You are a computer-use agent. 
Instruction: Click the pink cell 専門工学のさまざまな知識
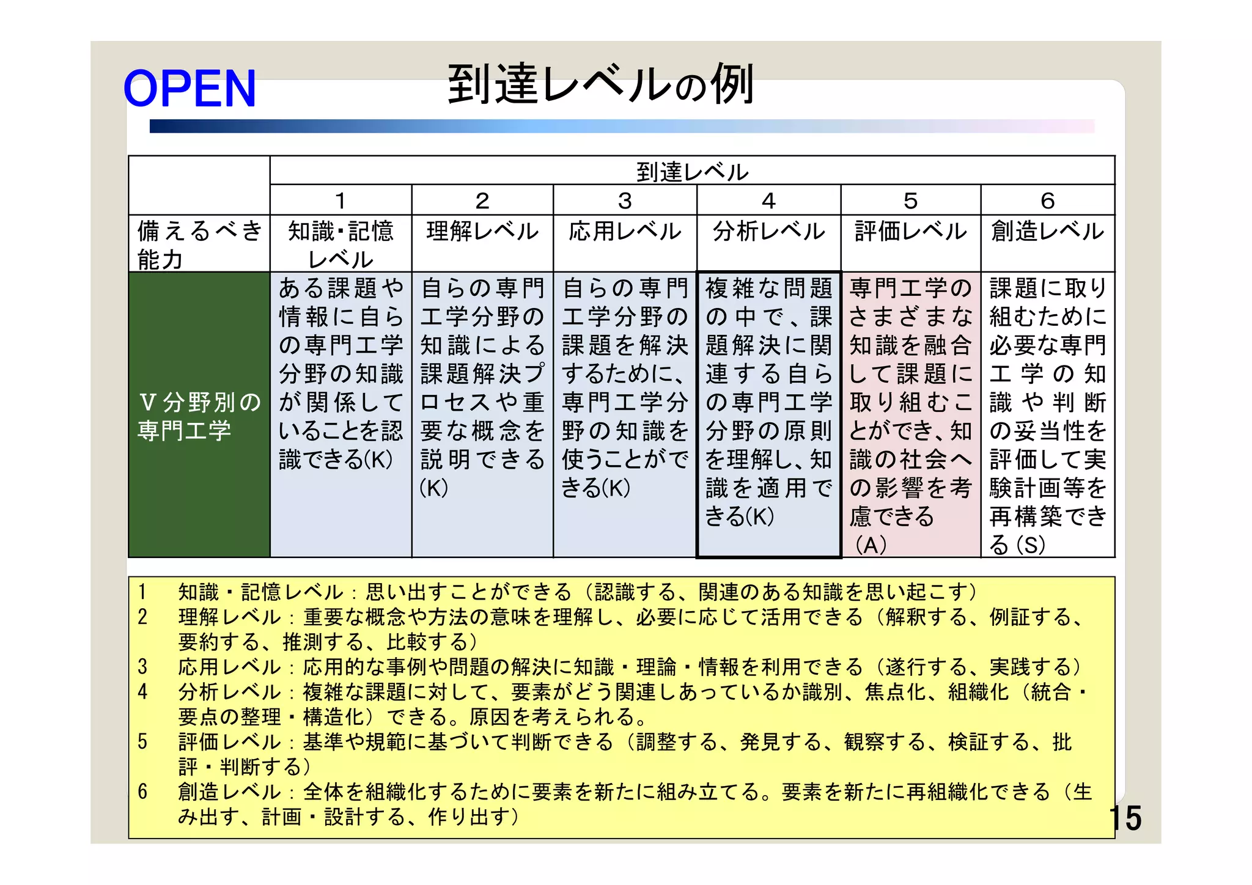click(911, 415)
